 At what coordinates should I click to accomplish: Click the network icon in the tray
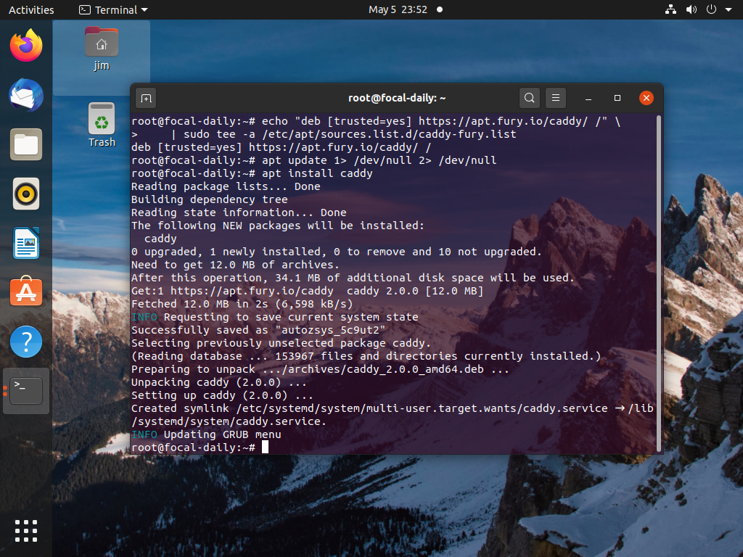[x=670, y=9]
